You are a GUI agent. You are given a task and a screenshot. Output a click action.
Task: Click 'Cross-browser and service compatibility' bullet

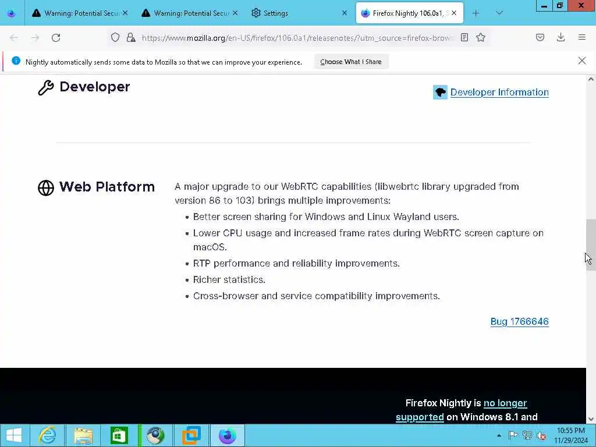[316, 296]
